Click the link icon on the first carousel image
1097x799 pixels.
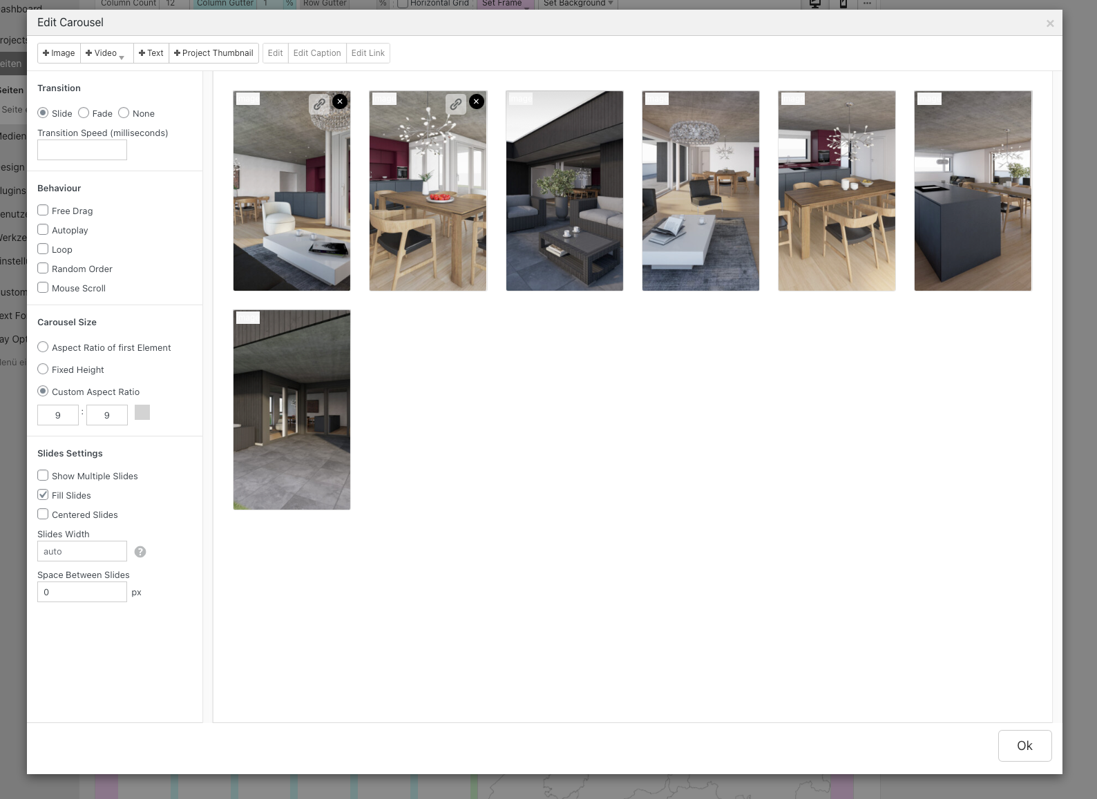pyautogui.click(x=319, y=104)
